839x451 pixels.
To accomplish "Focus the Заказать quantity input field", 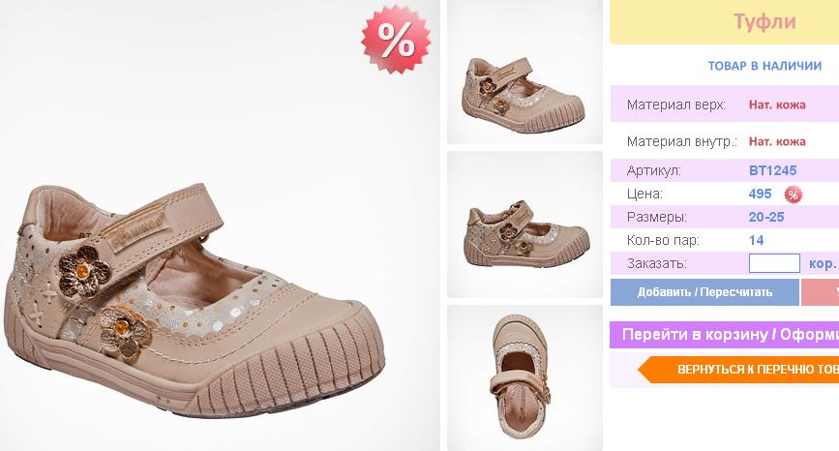I will pos(774,263).
